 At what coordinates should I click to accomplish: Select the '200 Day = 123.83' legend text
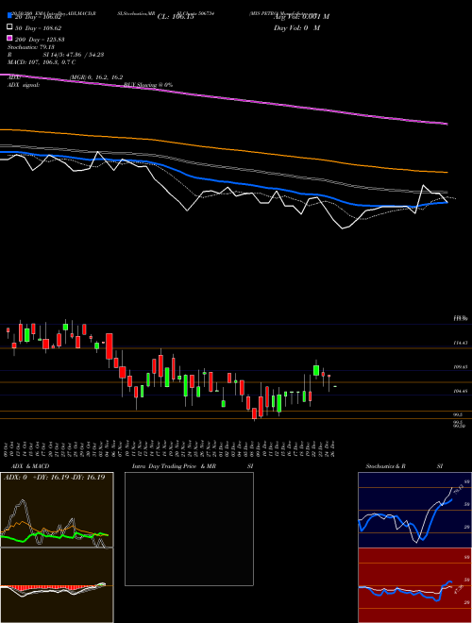pos(40,40)
